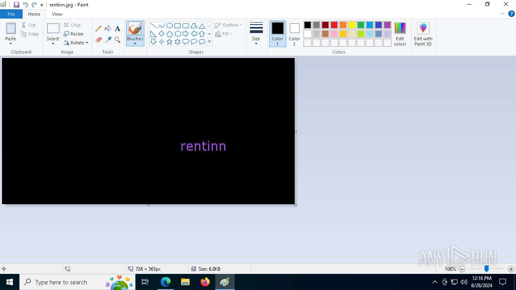Open the Size dropdown
This screenshot has width=516, height=290.
256,34
